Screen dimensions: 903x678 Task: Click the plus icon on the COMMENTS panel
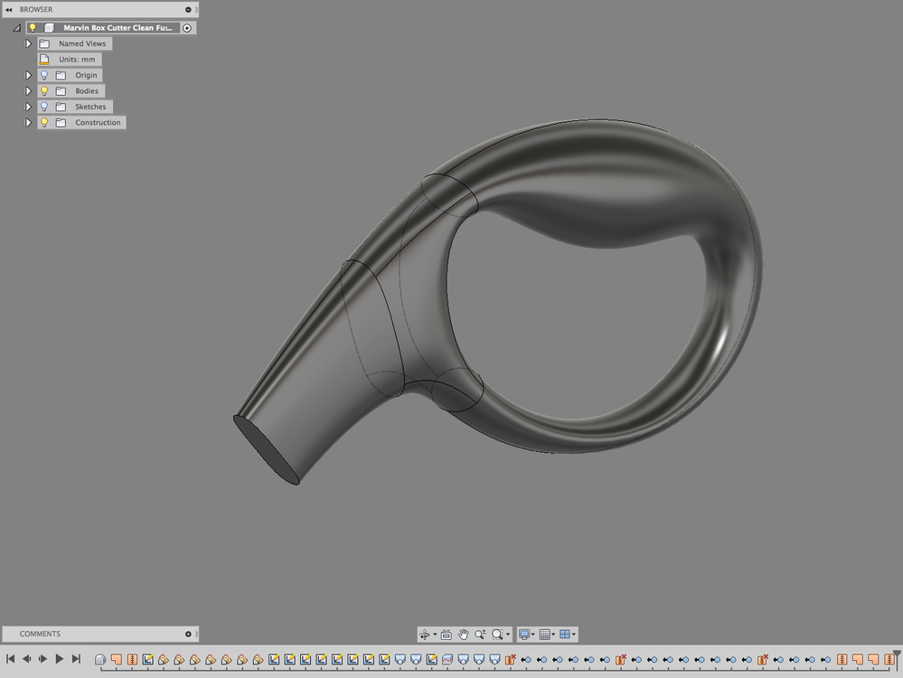[188, 634]
